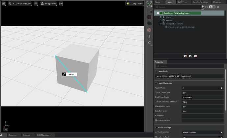Toggle the viewport eye display options
Image resolution: width=227 pixels, height=138 pixels.
click(x=36, y=4)
